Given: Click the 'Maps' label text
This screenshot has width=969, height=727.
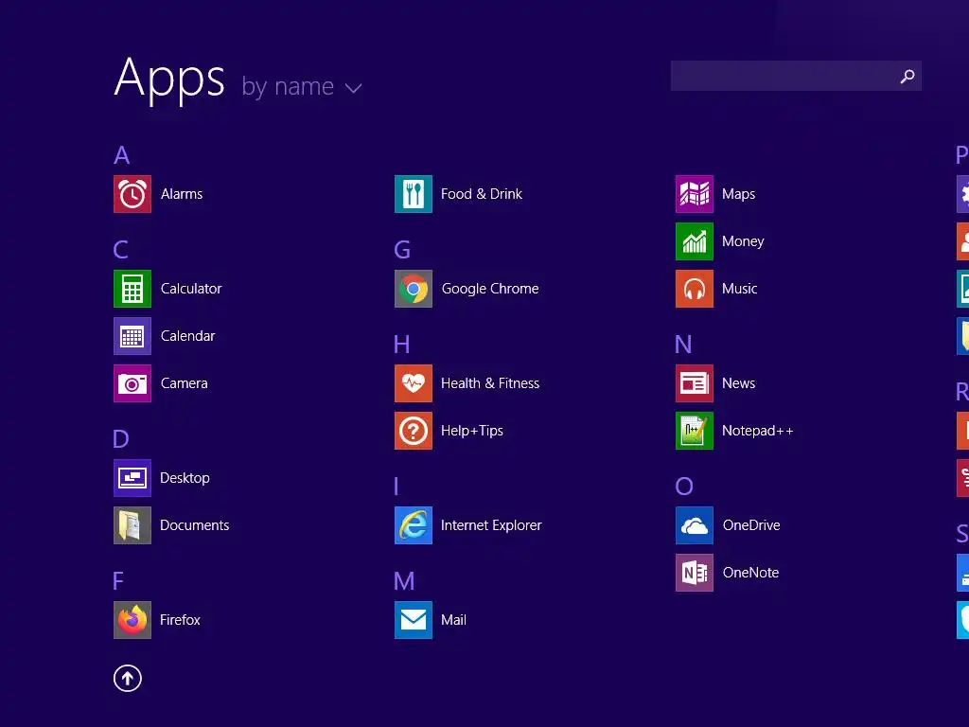Looking at the screenshot, I should 739,194.
